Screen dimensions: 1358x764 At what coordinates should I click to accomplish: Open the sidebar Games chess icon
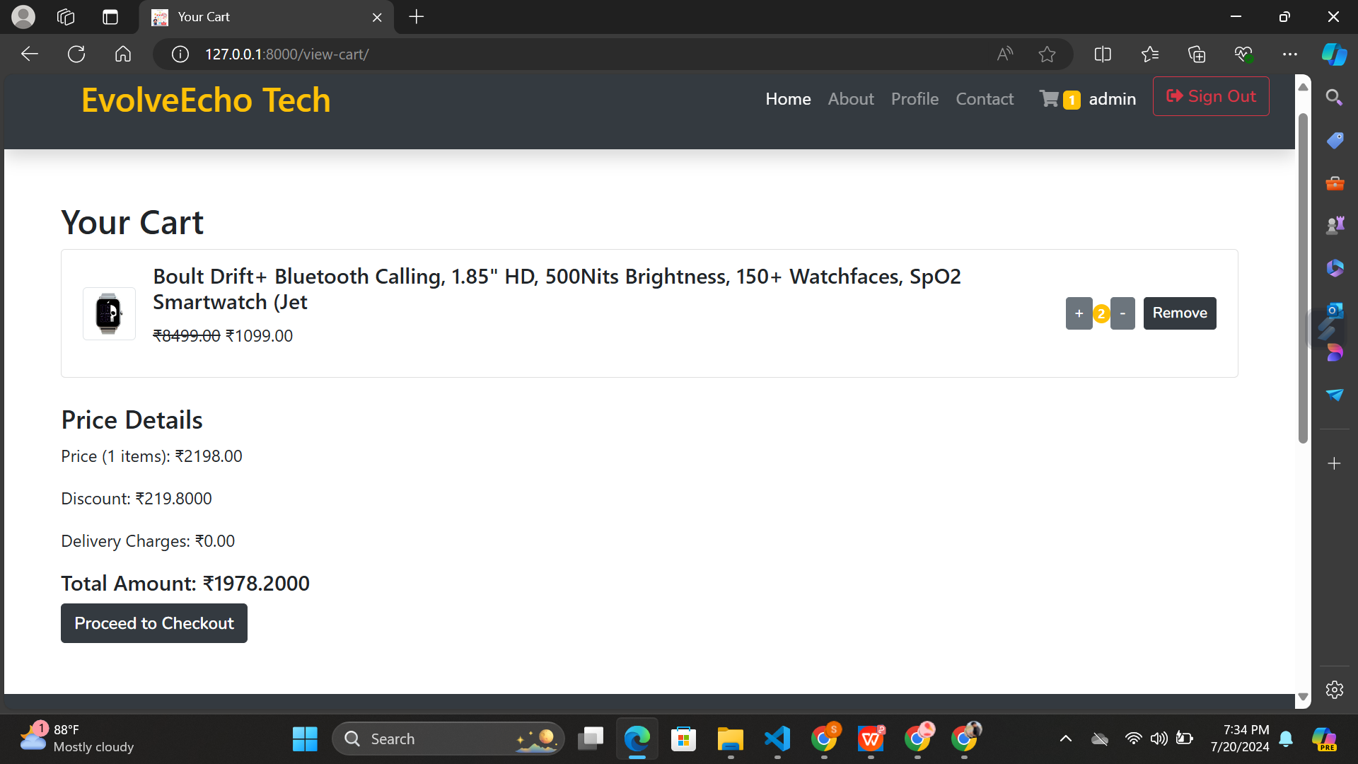[1335, 226]
